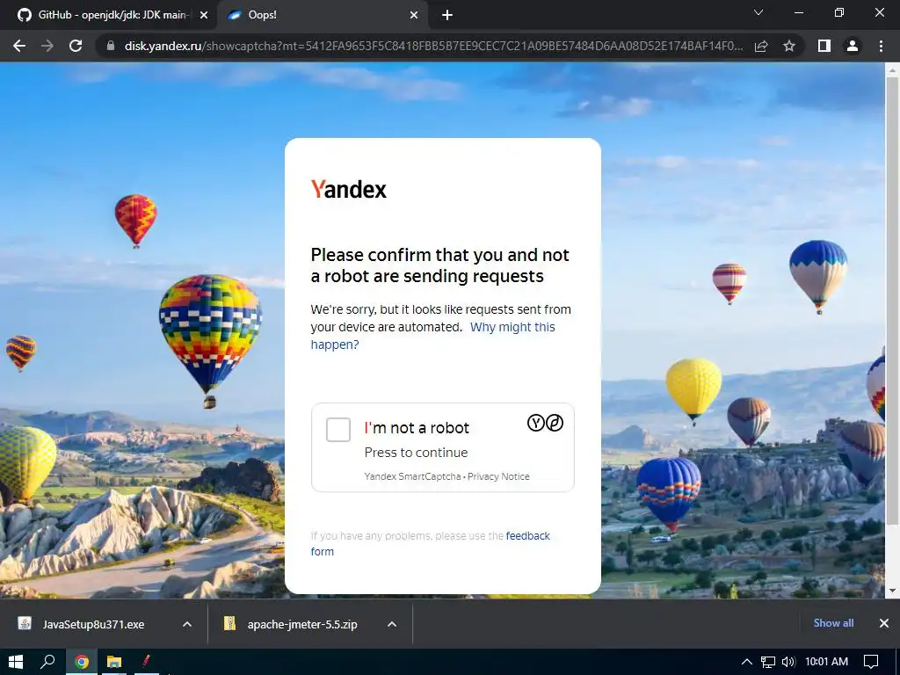Open Windows taskbar search

click(x=47, y=662)
